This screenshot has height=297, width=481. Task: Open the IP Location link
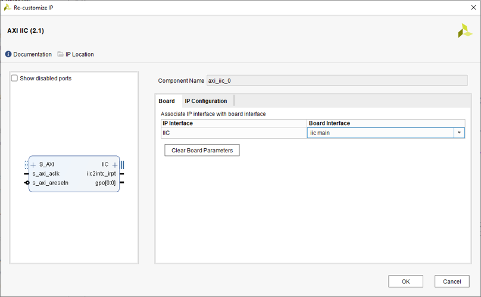[79, 54]
